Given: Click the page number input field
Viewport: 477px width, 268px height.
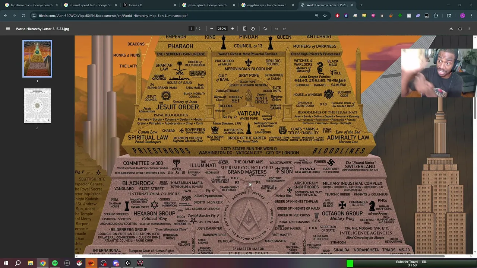Looking at the screenshot, I should (x=192, y=29).
